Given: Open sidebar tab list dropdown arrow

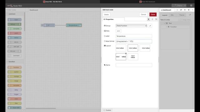Looking at the screenshot, I should [x=192, y=10].
